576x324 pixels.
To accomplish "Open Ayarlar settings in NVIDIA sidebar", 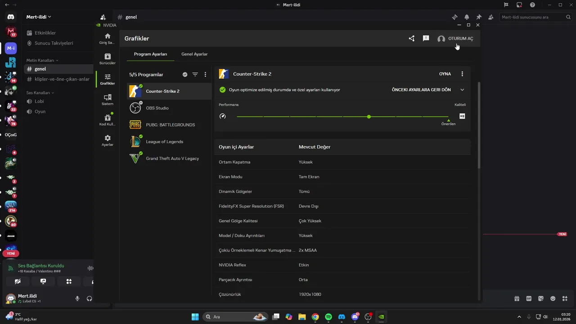I will click(x=107, y=140).
